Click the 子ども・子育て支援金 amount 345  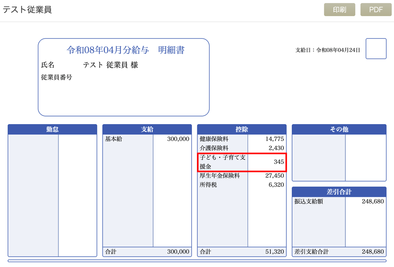click(x=279, y=162)
